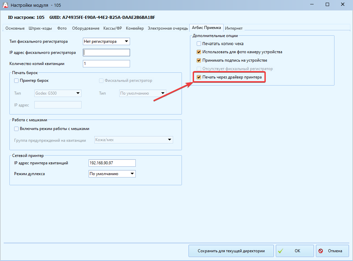Select the Агбис Приемка tab

point(206,28)
